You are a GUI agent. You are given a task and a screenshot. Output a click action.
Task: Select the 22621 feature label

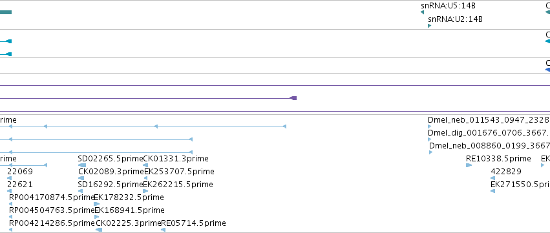[x=20, y=185]
